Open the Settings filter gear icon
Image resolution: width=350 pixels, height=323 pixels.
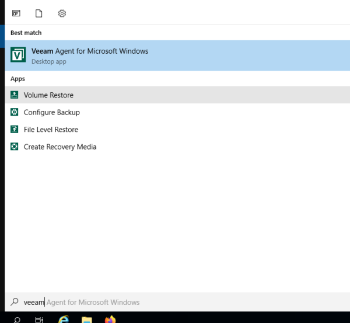tap(62, 13)
